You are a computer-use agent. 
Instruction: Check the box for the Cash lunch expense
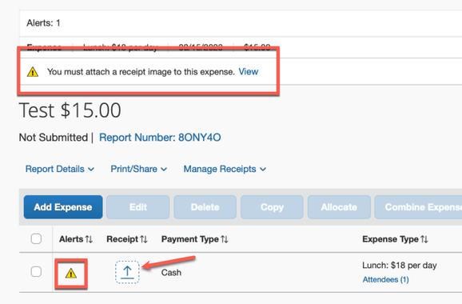tap(36, 271)
